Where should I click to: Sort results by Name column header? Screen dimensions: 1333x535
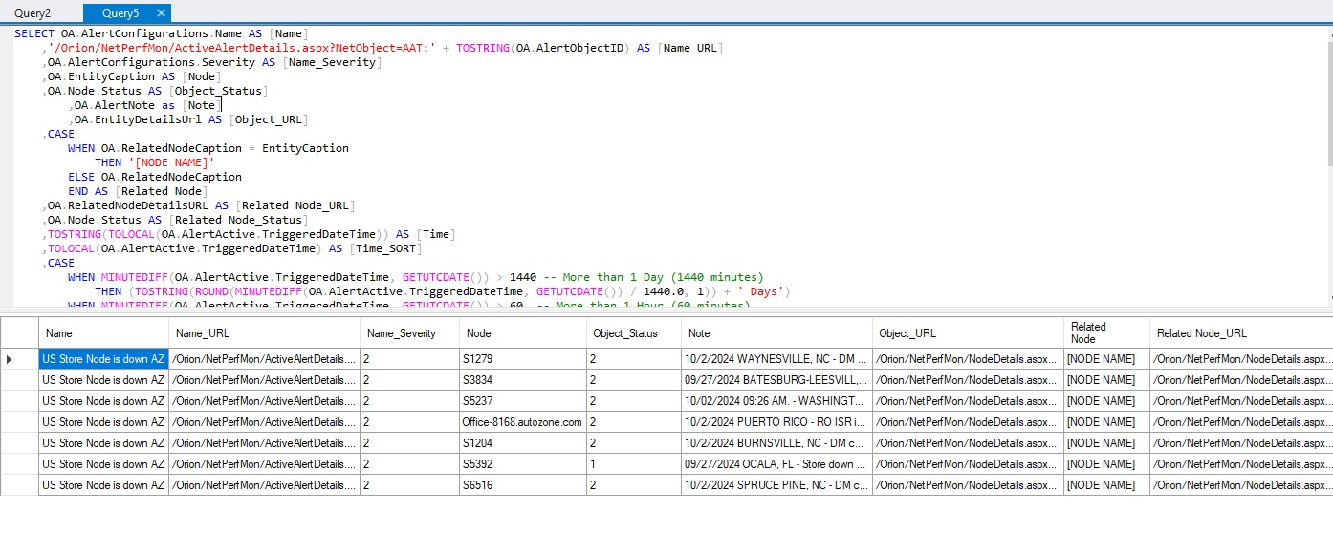(x=103, y=333)
